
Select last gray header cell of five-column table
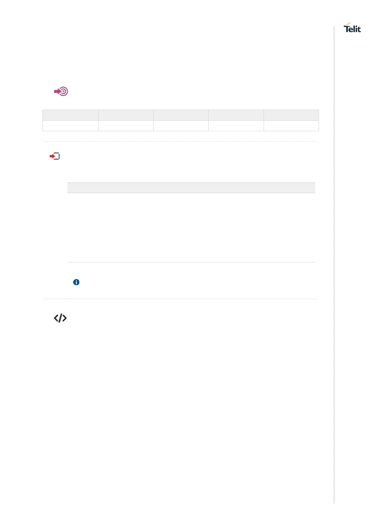click(291, 115)
